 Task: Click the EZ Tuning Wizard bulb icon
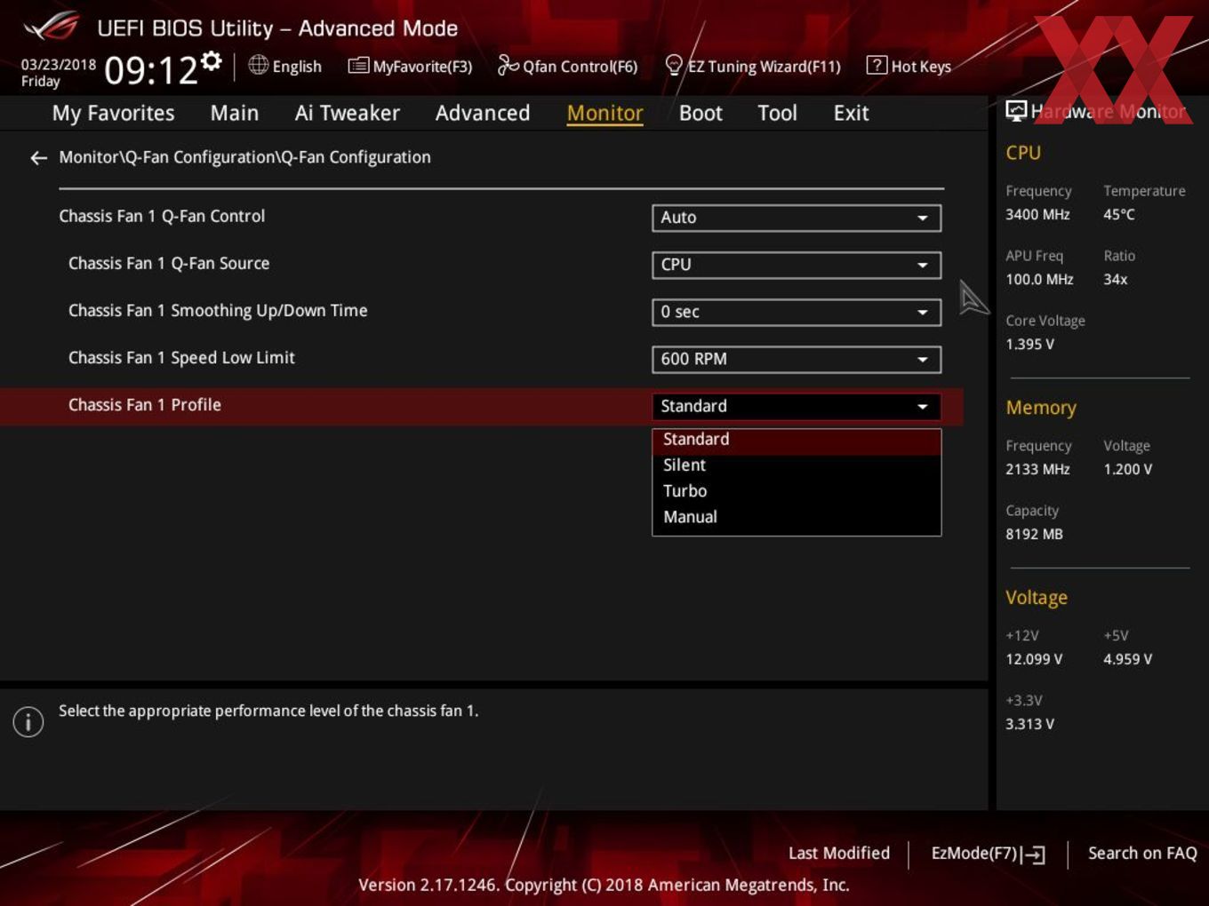pyautogui.click(x=674, y=66)
